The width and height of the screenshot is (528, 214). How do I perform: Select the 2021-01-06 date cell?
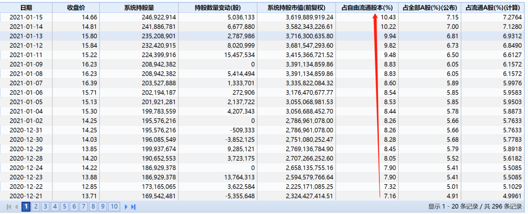pyautogui.click(x=26, y=93)
